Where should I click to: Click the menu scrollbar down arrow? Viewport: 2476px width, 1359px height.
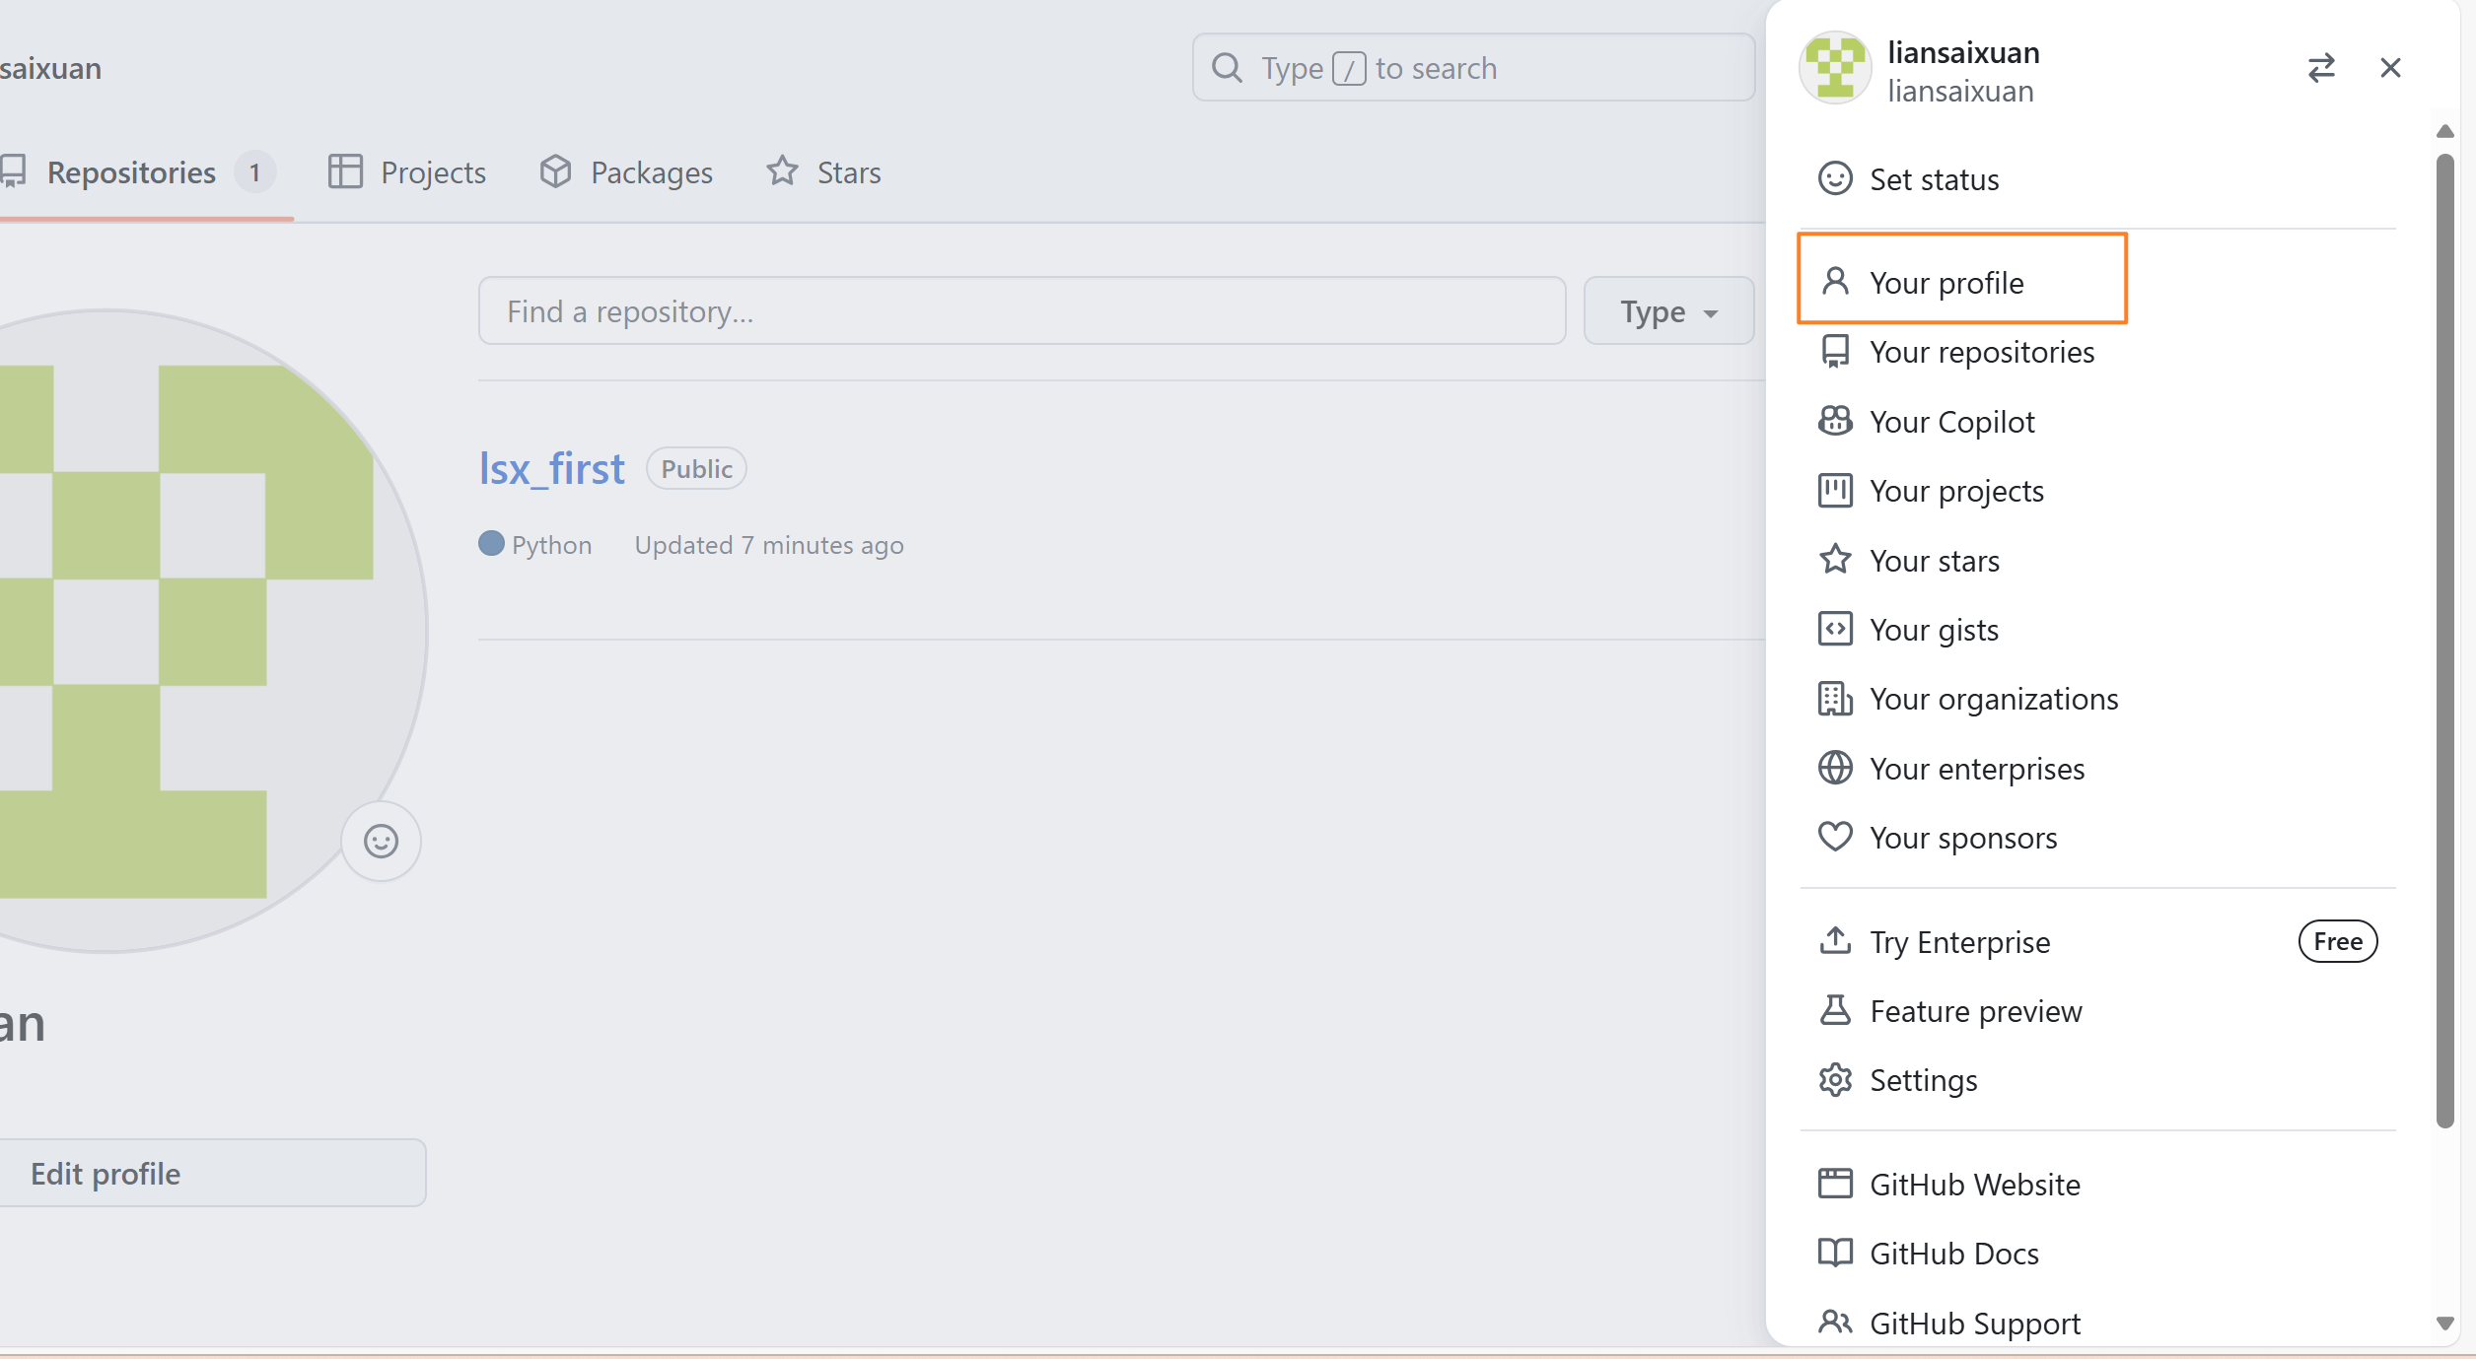coord(2444,1324)
